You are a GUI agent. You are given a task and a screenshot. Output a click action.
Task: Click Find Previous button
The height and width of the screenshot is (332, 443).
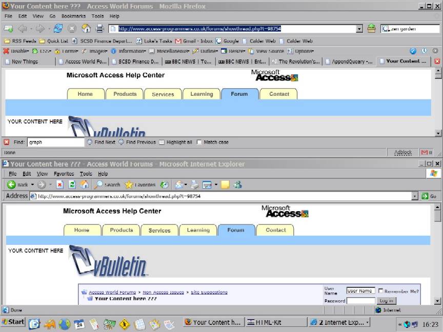(137, 142)
